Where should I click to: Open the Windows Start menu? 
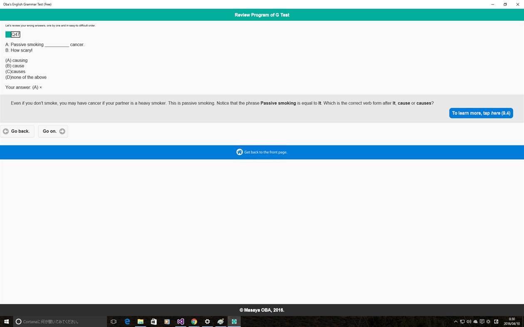[6, 321]
